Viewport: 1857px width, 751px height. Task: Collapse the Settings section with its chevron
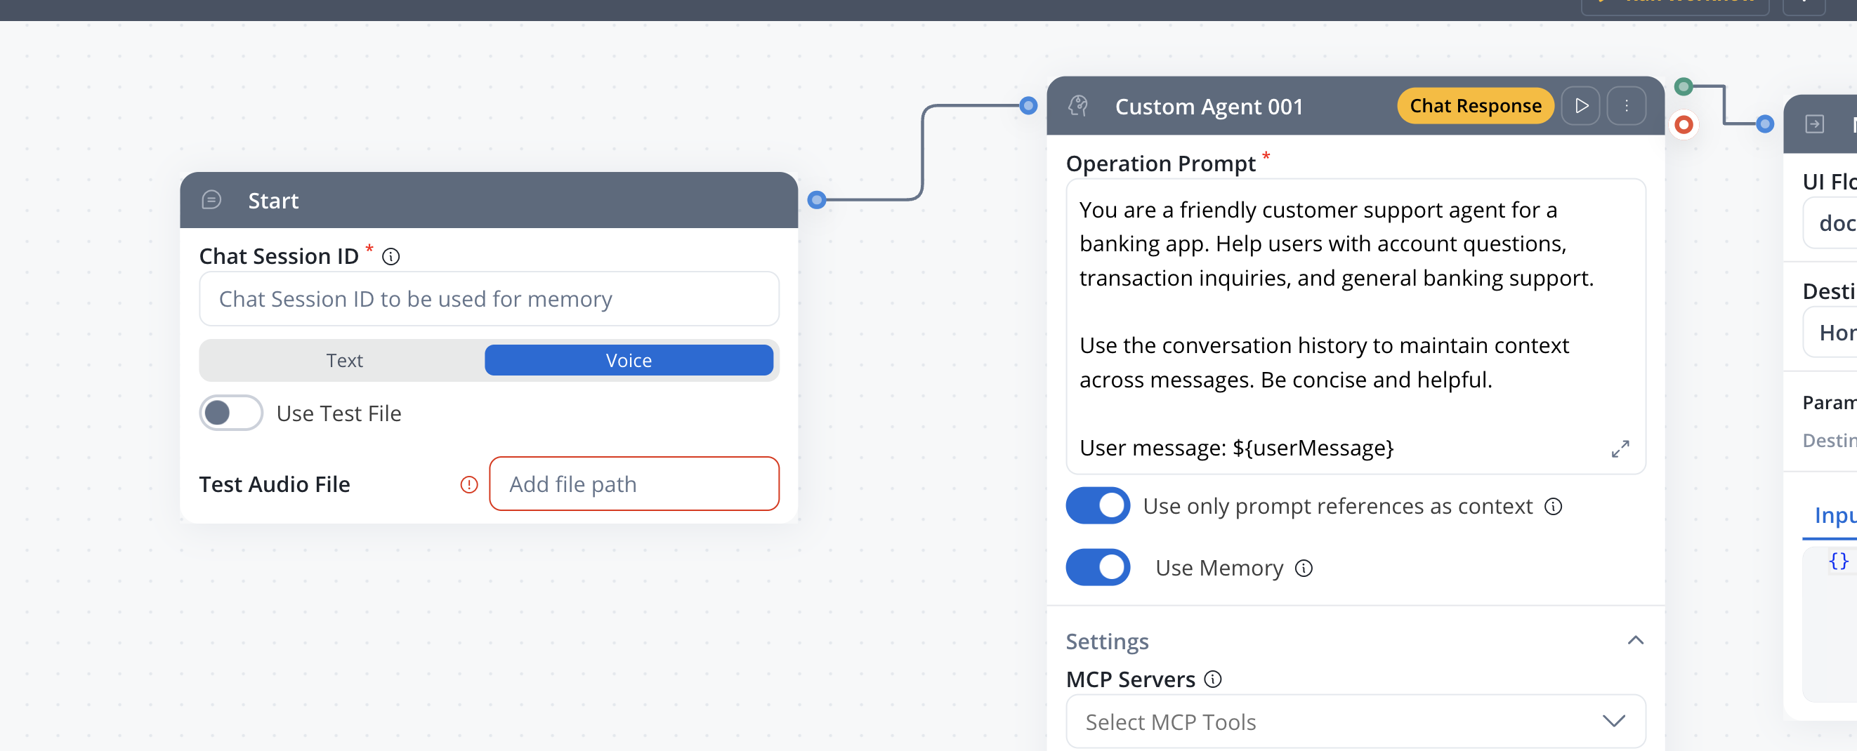(x=1636, y=640)
